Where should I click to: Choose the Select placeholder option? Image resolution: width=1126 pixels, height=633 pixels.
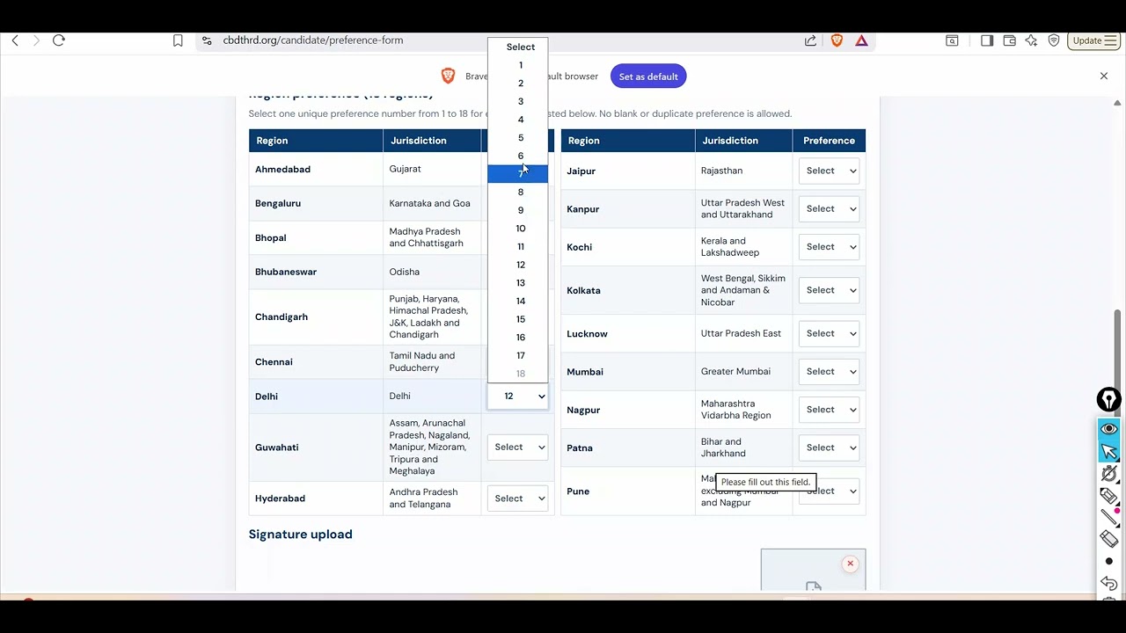[520, 47]
